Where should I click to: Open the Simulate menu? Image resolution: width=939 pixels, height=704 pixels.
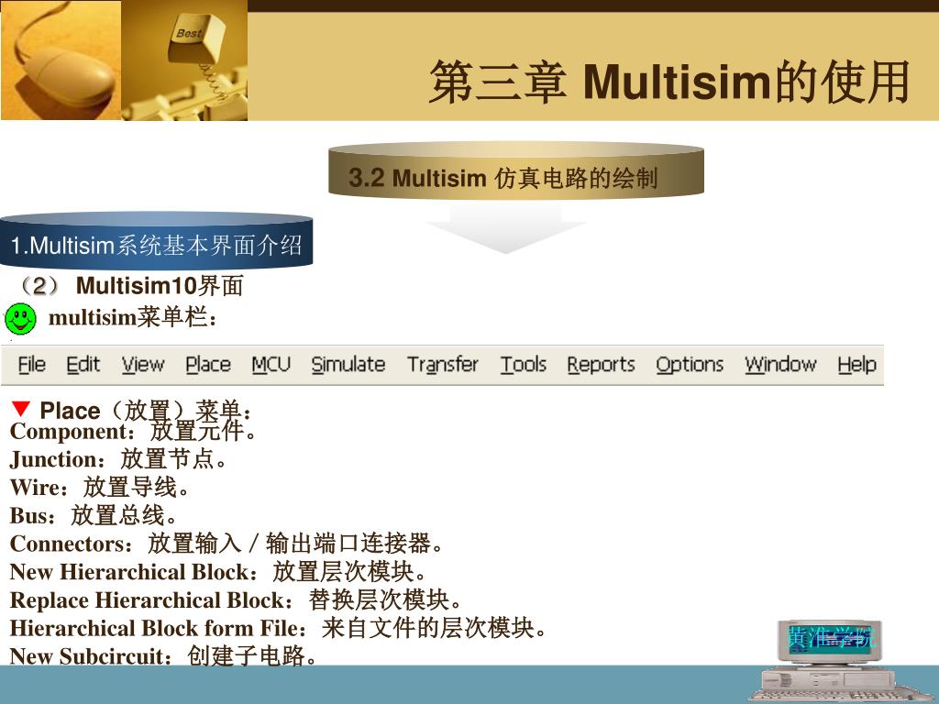(348, 364)
